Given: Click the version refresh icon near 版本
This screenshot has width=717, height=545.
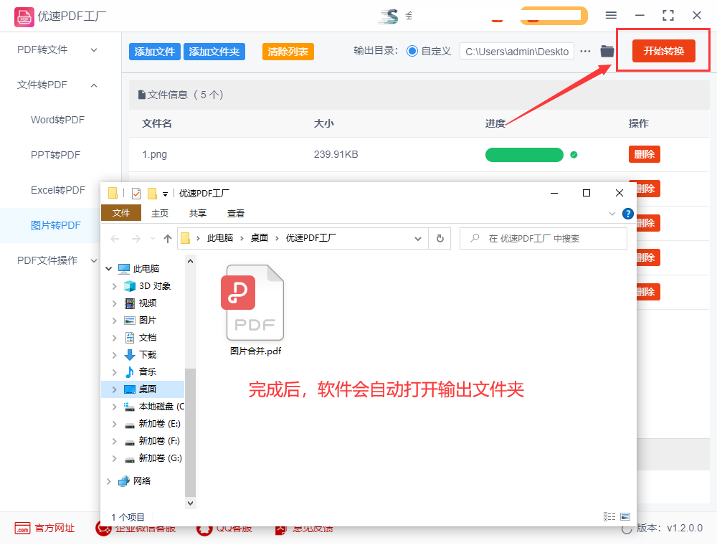Looking at the screenshot, I should [x=627, y=529].
